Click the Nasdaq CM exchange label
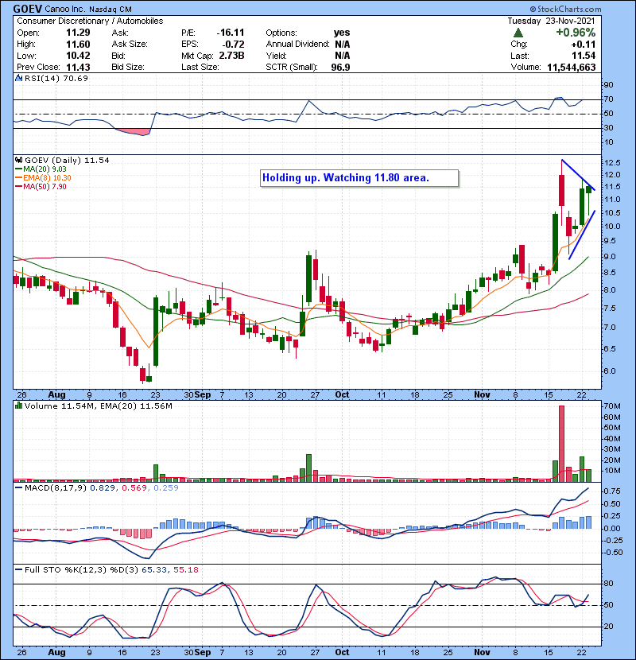This screenshot has width=636, height=660. (x=111, y=9)
